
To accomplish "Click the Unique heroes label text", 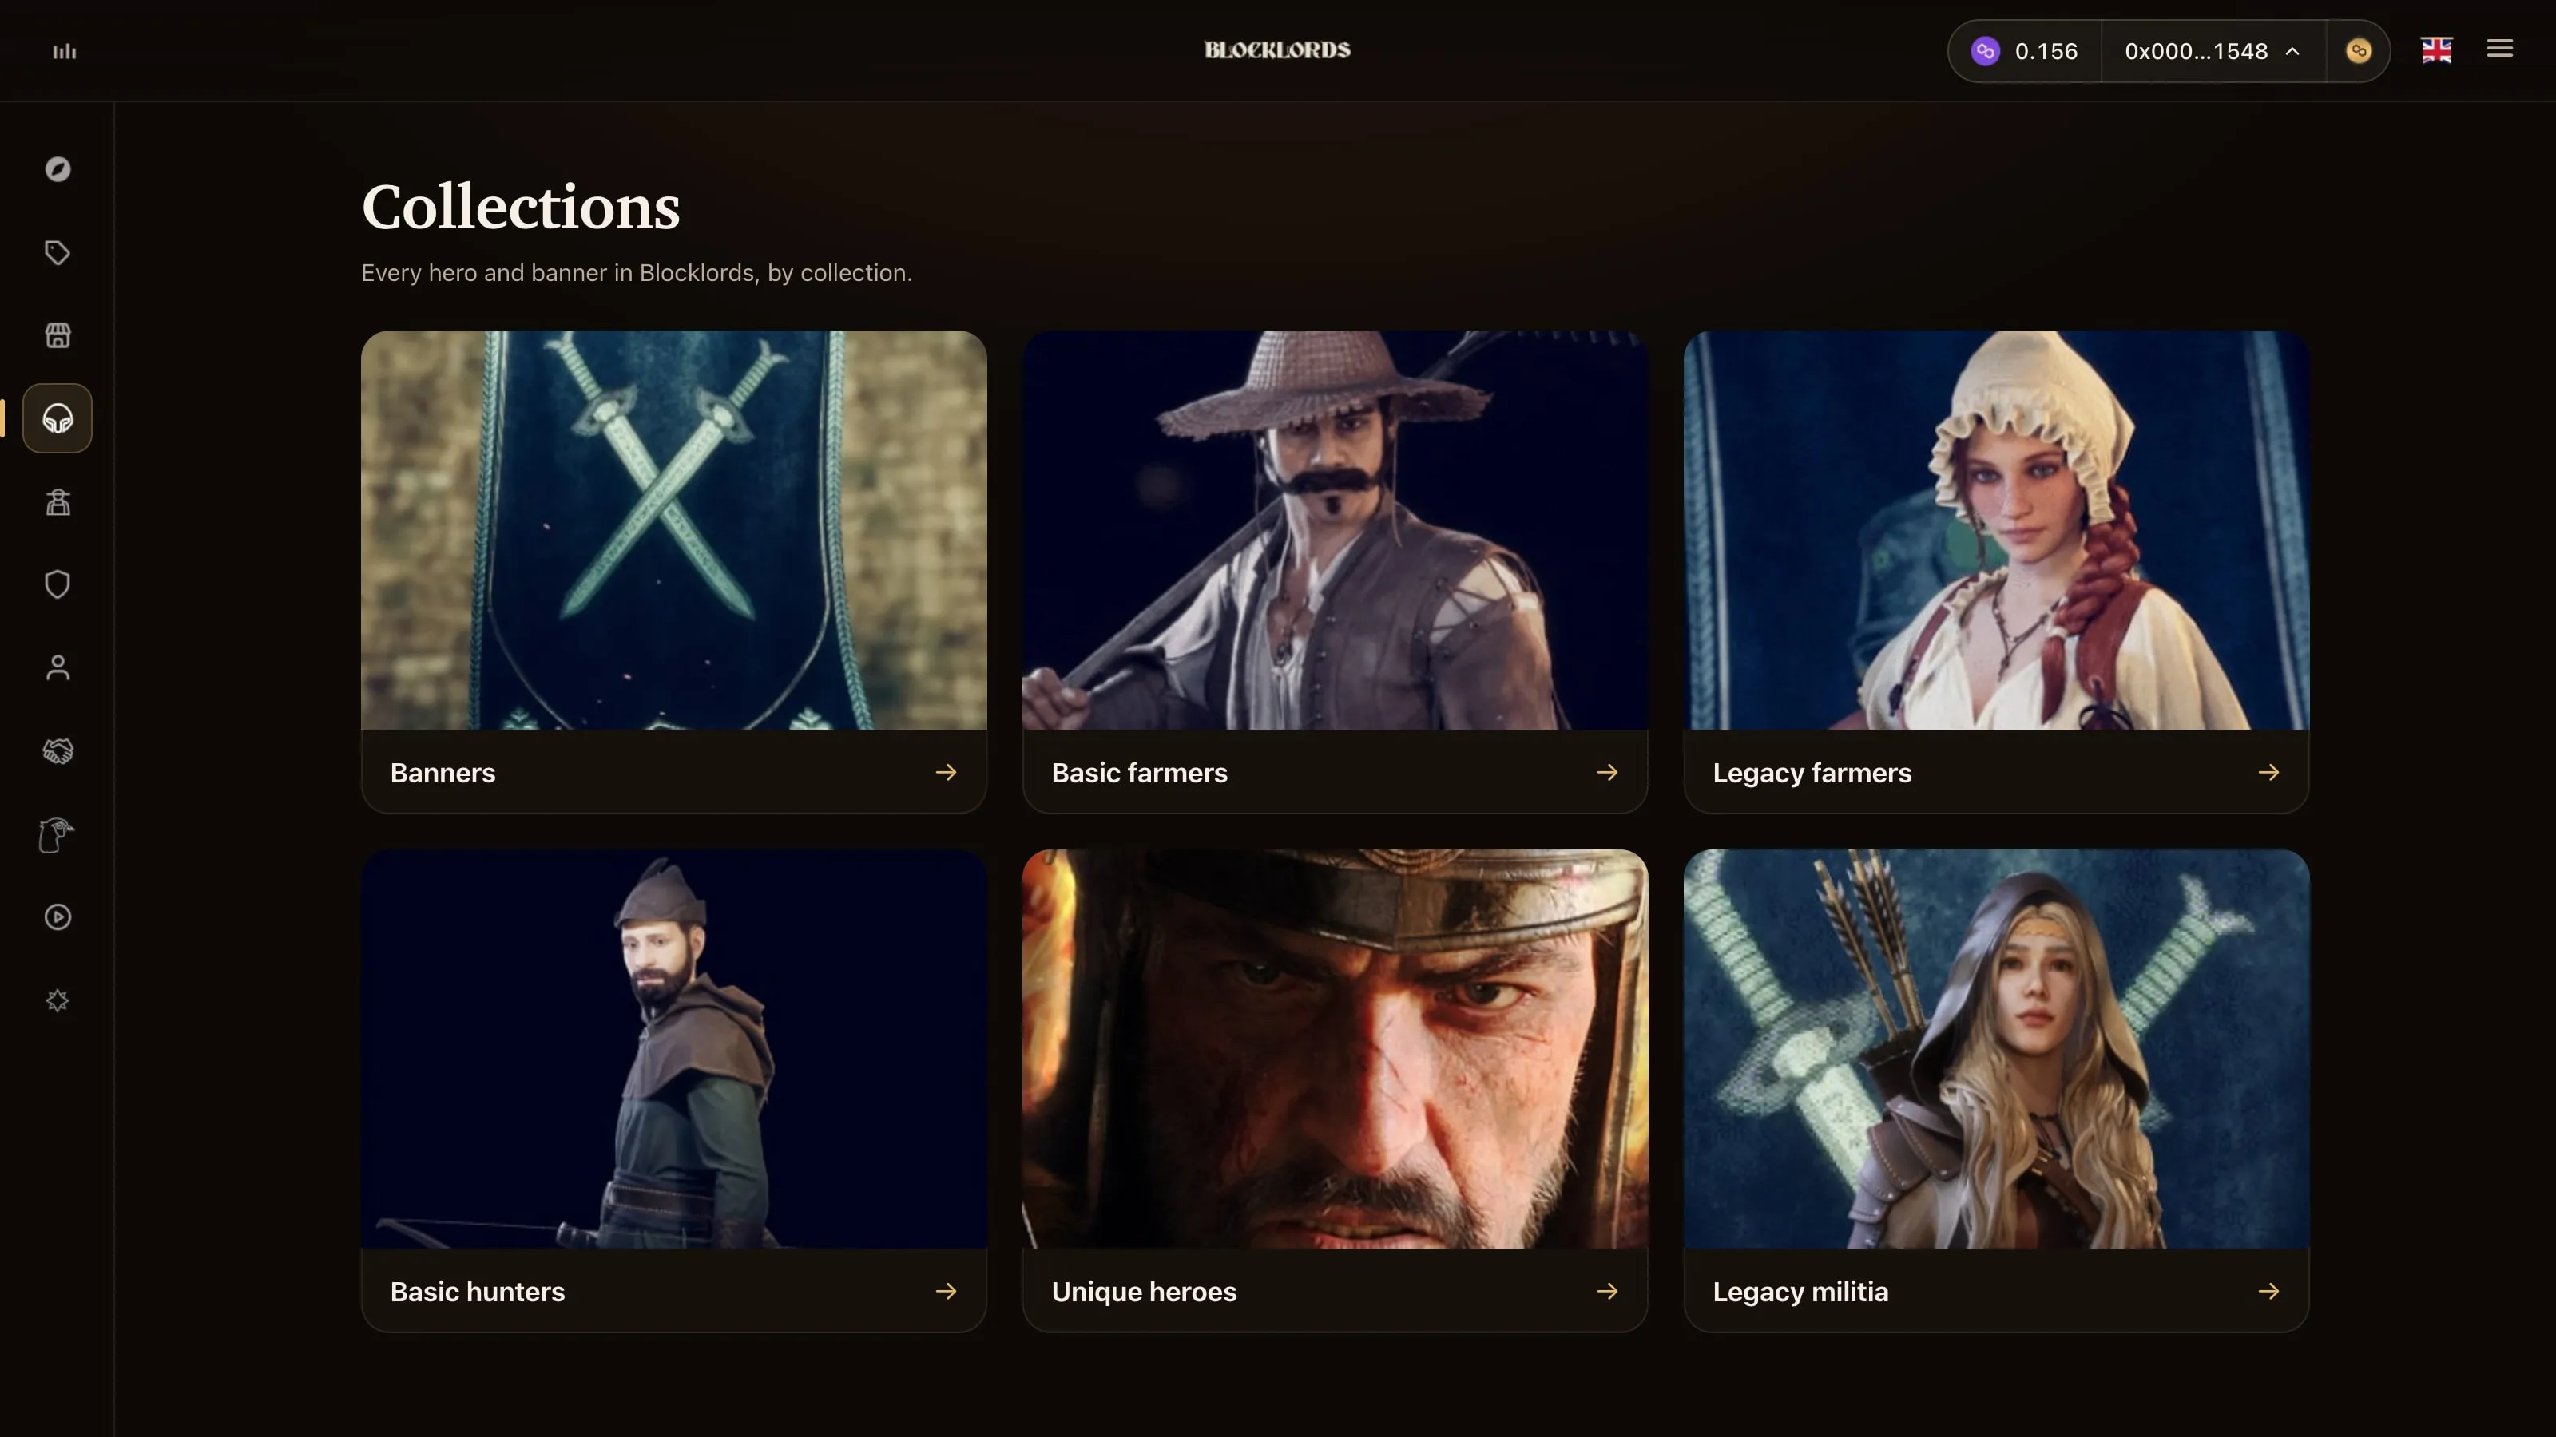I will coord(1144,1293).
